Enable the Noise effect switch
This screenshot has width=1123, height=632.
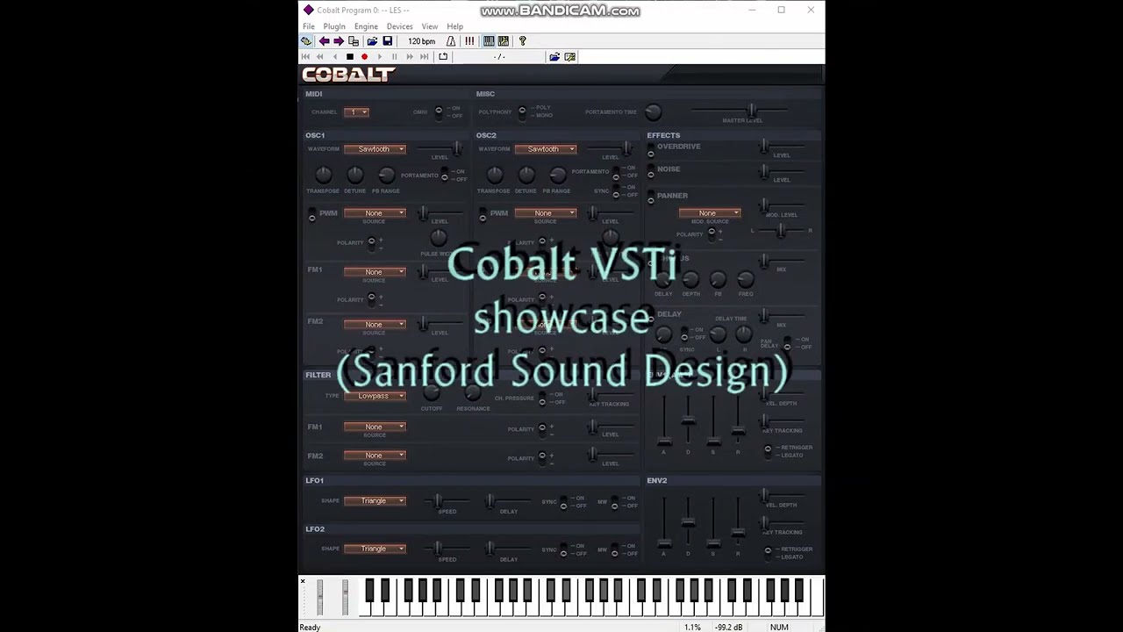click(651, 171)
